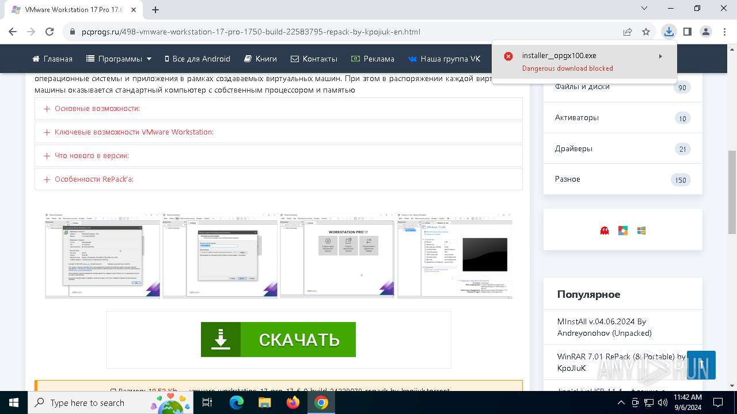The width and height of the screenshot is (737, 414).
Task: Open Наша группа VK link
Action: click(x=445, y=59)
